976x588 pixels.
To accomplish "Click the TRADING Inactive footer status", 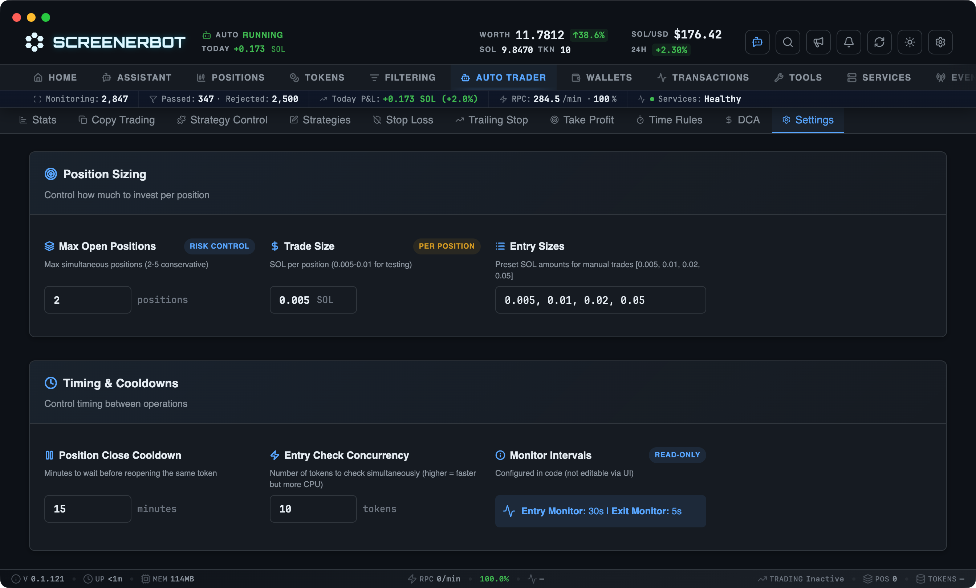I will point(801,579).
